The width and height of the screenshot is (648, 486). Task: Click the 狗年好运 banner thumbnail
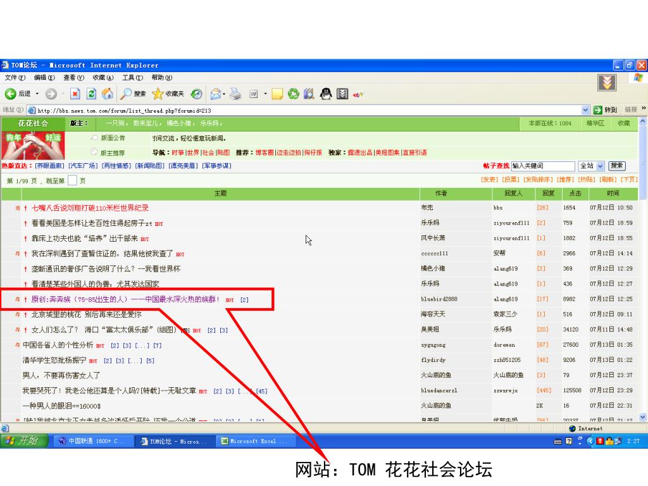(x=33, y=146)
